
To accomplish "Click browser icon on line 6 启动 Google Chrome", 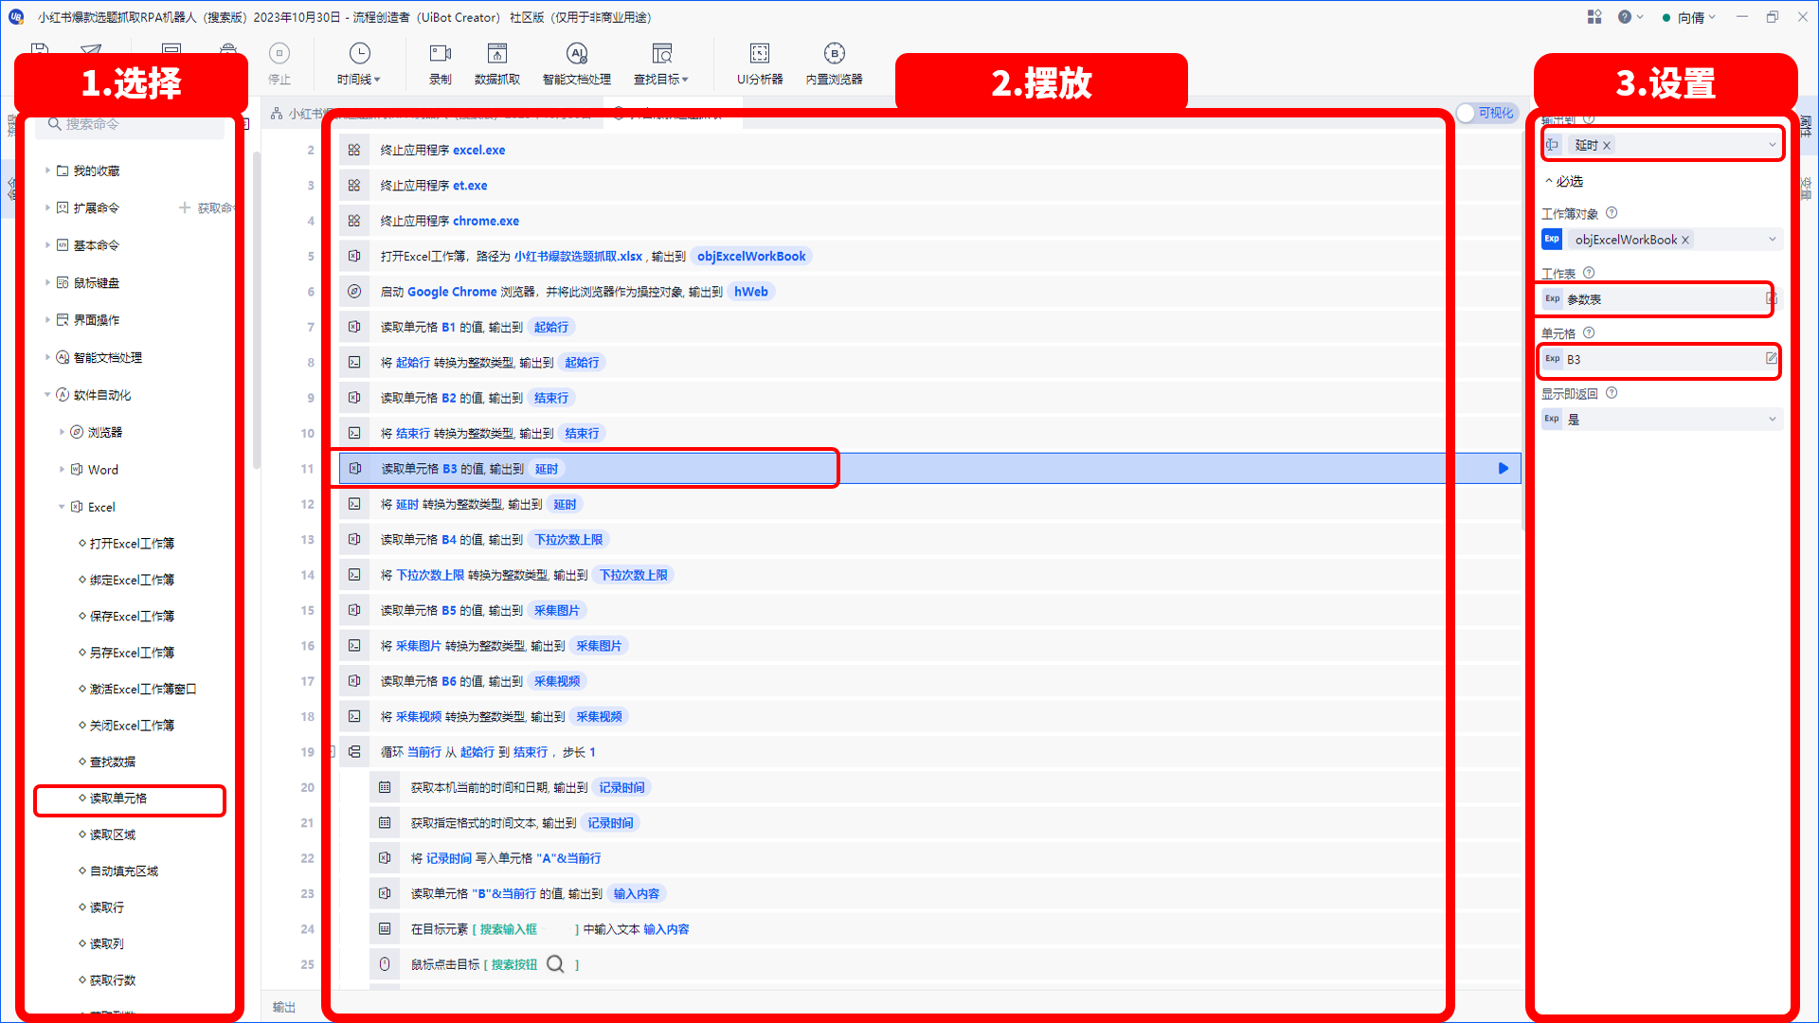I will pyautogui.click(x=354, y=292).
